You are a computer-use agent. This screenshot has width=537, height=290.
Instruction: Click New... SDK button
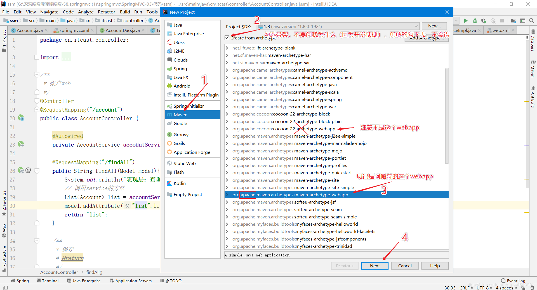434,26
